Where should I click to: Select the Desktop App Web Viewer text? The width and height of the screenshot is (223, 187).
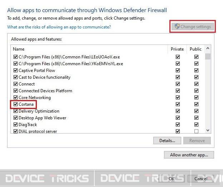pyautogui.click(x=43, y=118)
